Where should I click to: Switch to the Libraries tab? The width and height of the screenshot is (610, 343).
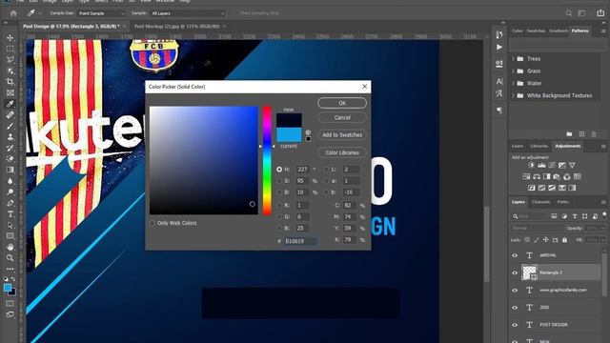tap(539, 146)
